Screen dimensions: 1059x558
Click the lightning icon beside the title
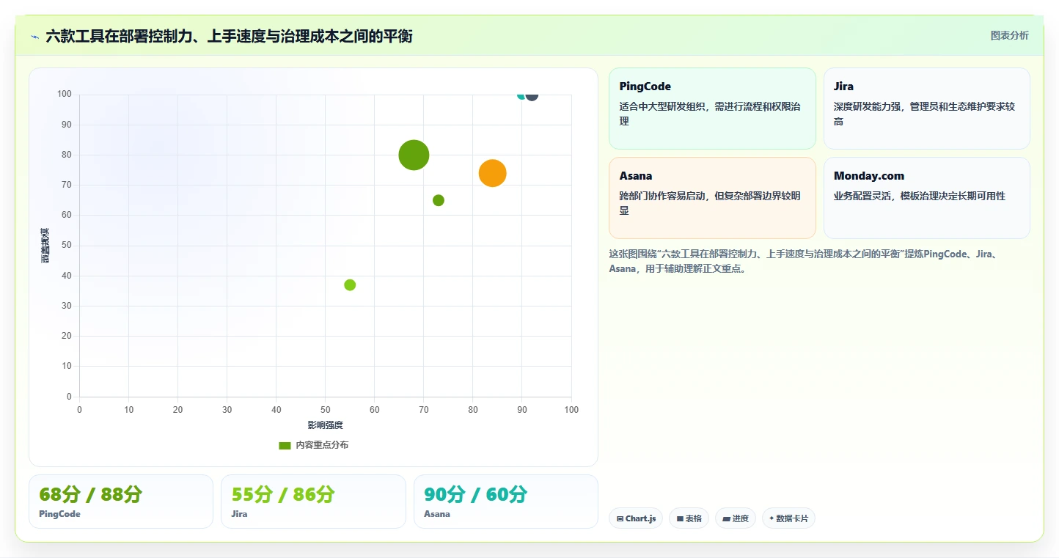(34, 36)
